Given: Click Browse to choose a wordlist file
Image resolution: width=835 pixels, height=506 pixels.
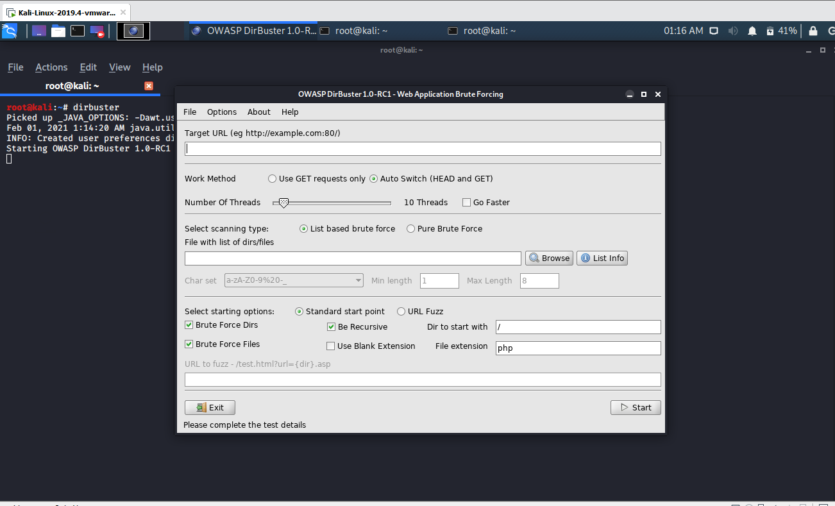Looking at the screenshot, I should click(549, 258).
